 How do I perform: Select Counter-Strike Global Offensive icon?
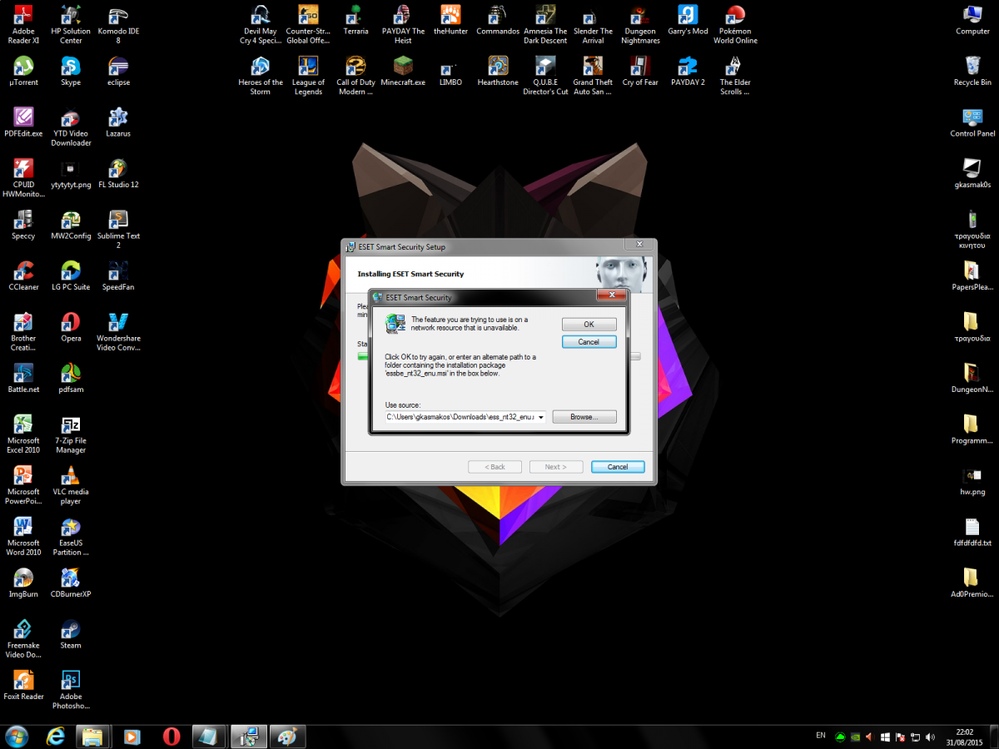point(308,25)
